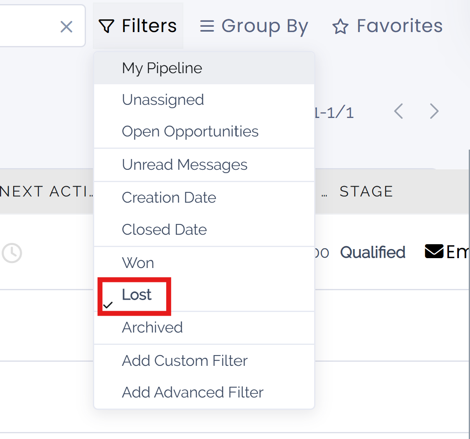Enable the Won filter
This screenshot has width=470, height=439.
point(138,262)
